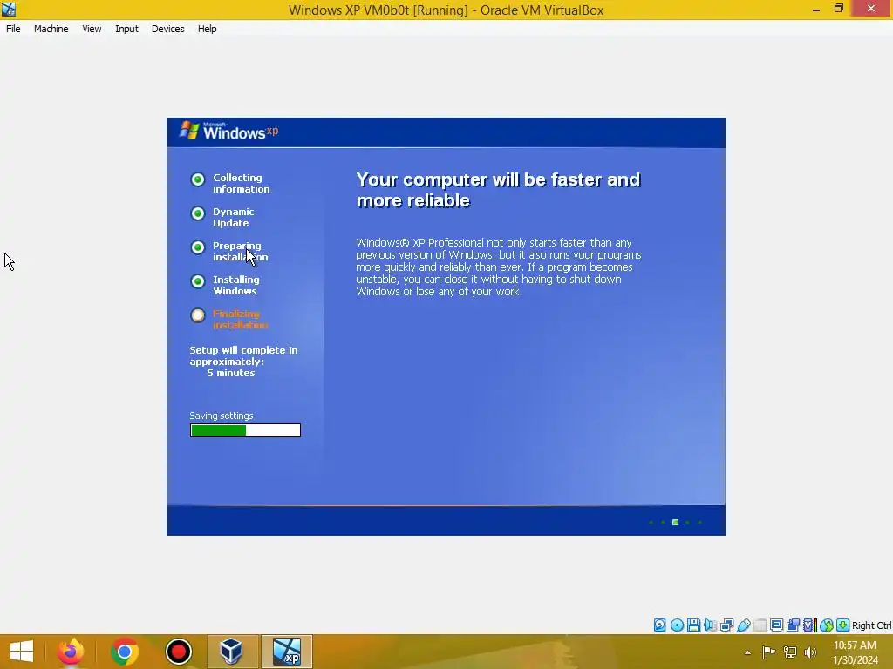Click the 'Saving settings' status label
The width and height of the screenshot is (893, 669).
click(x=222, y=416)
